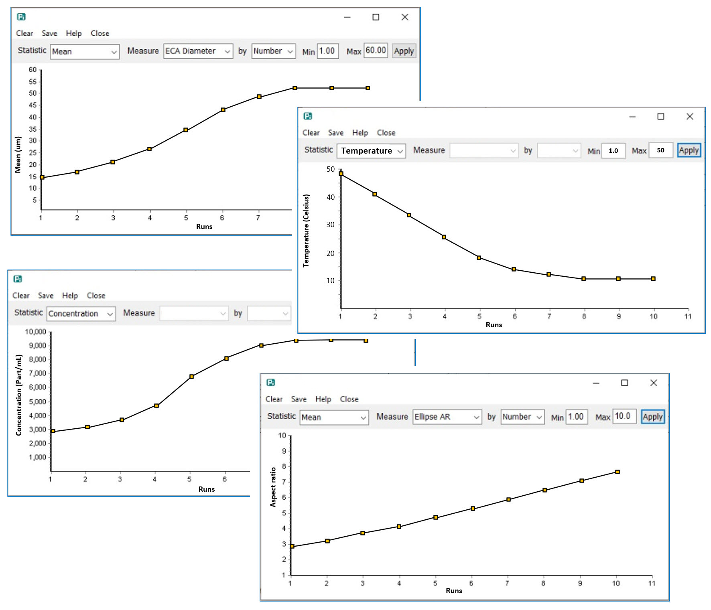Image resolution: width=711 pixels, height=610 pixels.
Task: Click the Max field showing 60.00
Action: (x=376, y=51)
